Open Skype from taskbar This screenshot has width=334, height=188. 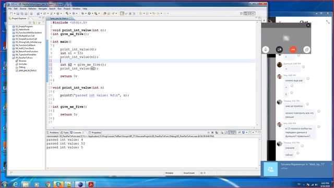[x=58, y=184]
